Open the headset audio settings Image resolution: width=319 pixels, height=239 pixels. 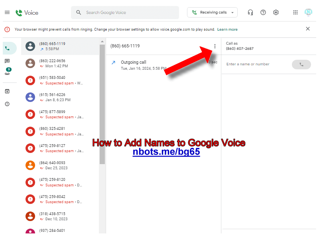click(x=250, y=12)
